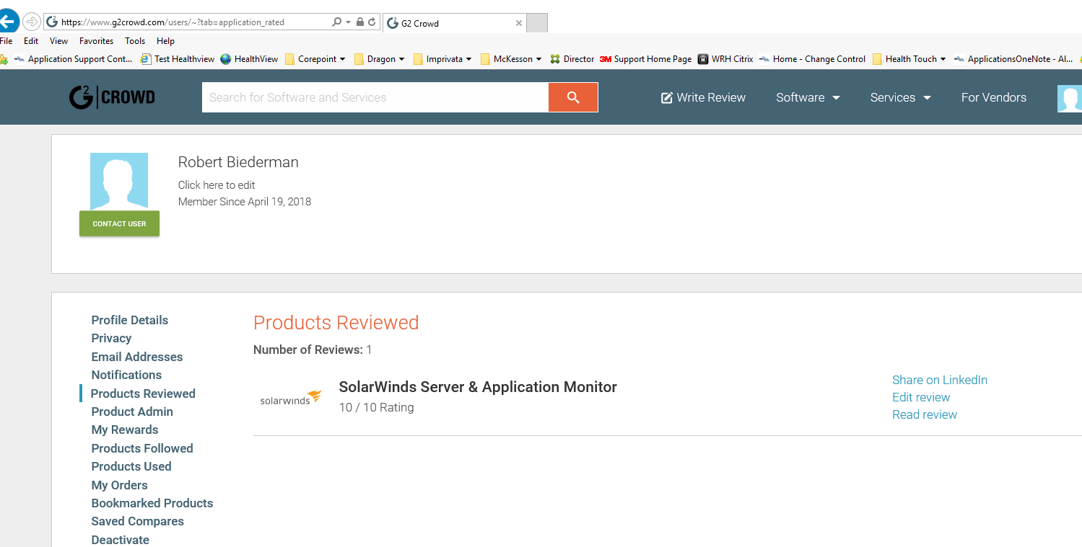Expand the McKesson favorites folder
The width and height of the screenshot is (1082, 547).
pyautogui.click(x=511, y=59)
